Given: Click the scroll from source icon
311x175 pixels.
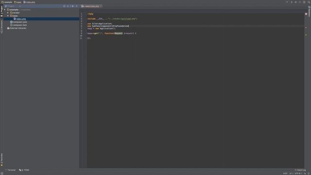Looking at the screenshot, I should pyautogui.click(x=64, y=6).
